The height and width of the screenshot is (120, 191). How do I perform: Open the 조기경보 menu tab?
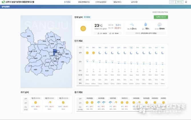[x=67, y=2]
